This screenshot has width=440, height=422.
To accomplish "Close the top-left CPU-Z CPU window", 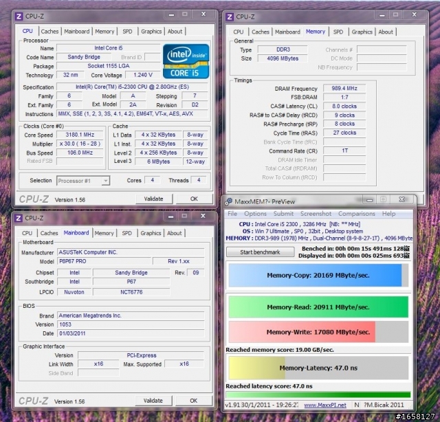I will (x=203, y=14).
